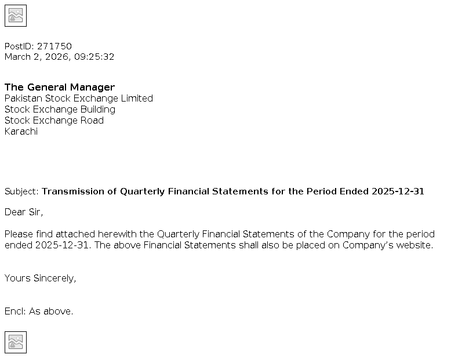Click the broken image icon at the top

coord(16,16)
